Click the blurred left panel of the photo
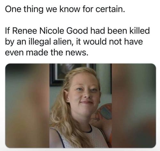 (x=27, y=106)
